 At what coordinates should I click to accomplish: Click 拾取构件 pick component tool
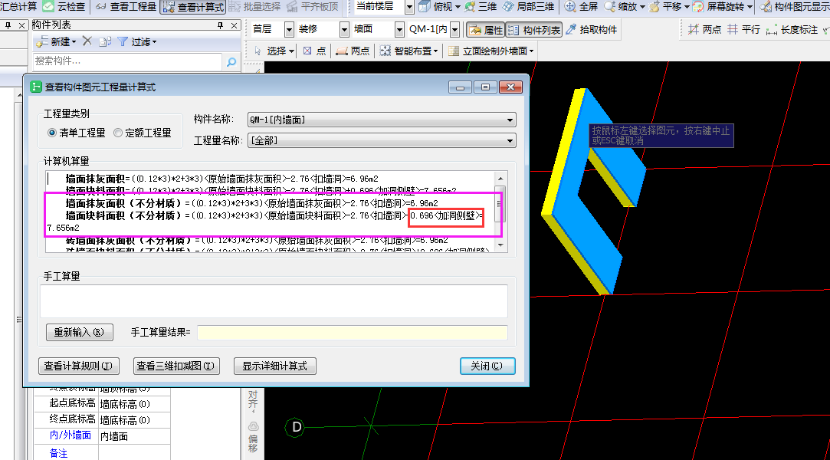tap(592, 30)
